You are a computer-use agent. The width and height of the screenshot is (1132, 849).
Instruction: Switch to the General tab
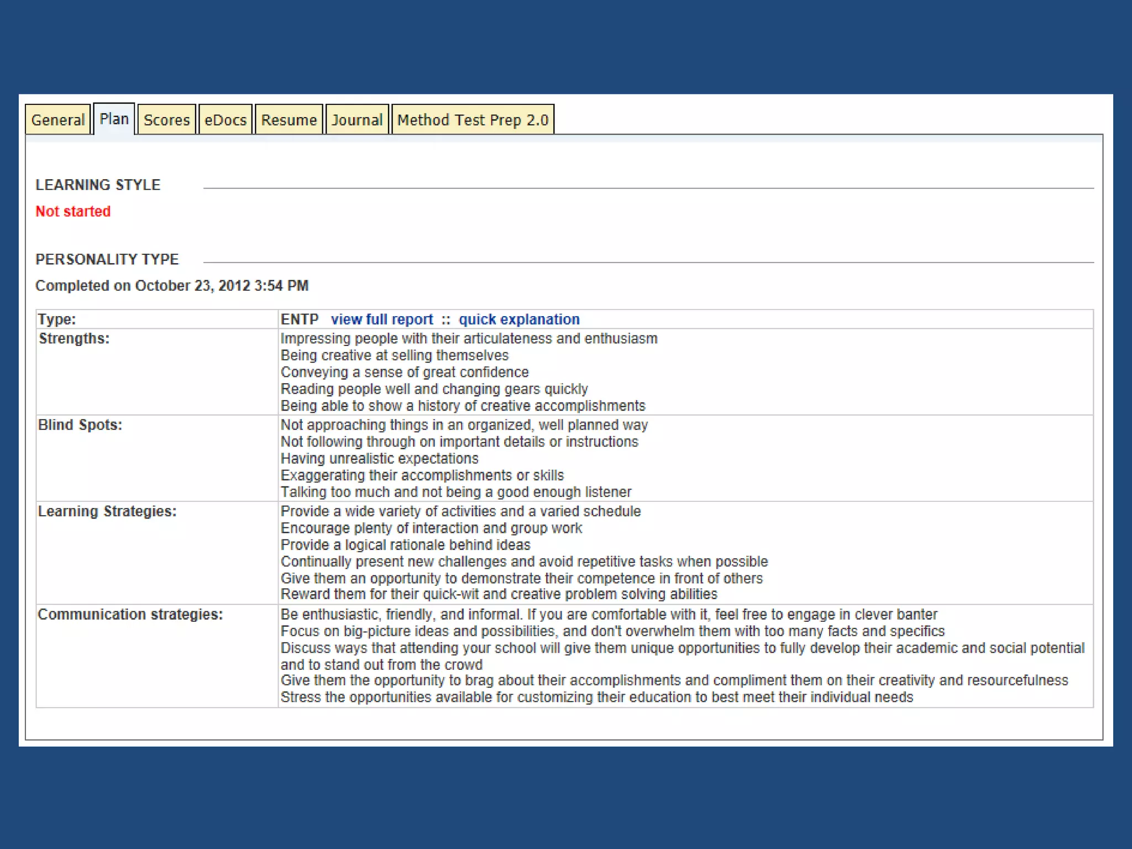coord(58,120)
